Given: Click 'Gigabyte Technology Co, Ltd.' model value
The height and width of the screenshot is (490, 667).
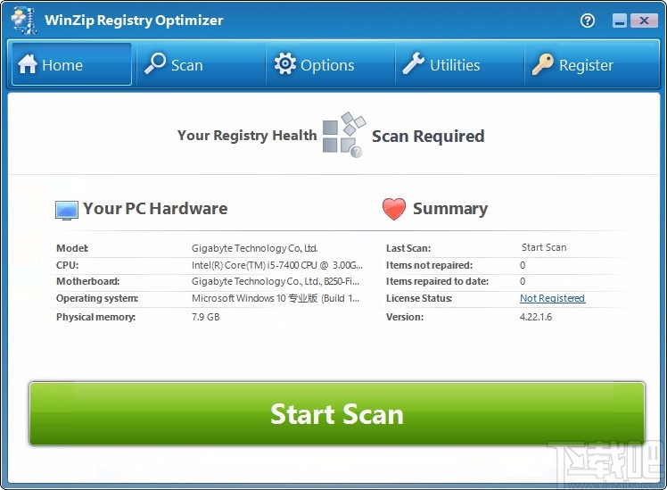Looking at the screenshot, I should pyautogui.click(x=255, y=248).
